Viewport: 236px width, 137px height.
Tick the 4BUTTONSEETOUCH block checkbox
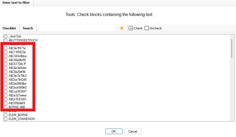click(6, 40)
